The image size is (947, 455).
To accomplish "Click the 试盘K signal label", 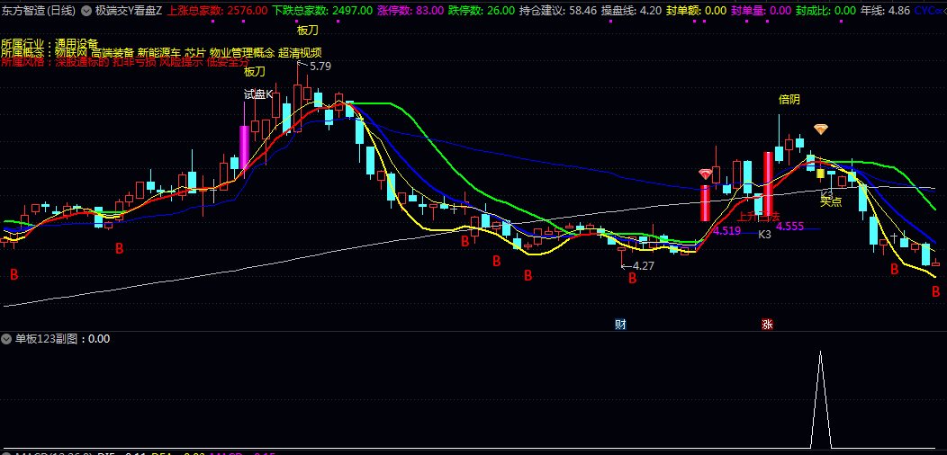I will tap(257, 94).
